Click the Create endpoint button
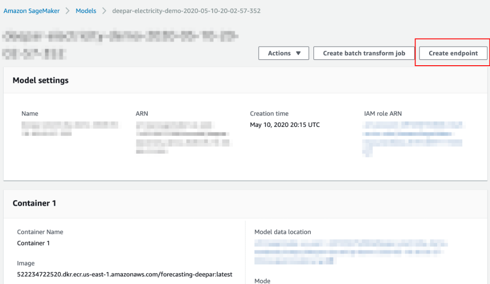 pos(453,53)
